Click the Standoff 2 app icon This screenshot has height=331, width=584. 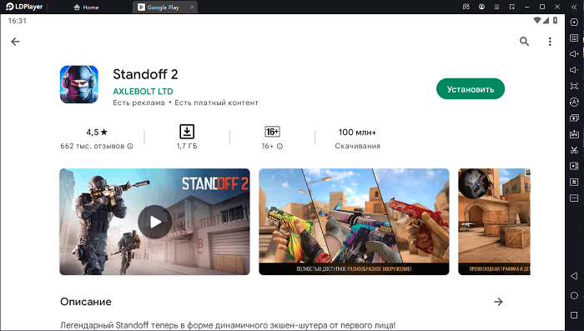(x=79, y=84)
